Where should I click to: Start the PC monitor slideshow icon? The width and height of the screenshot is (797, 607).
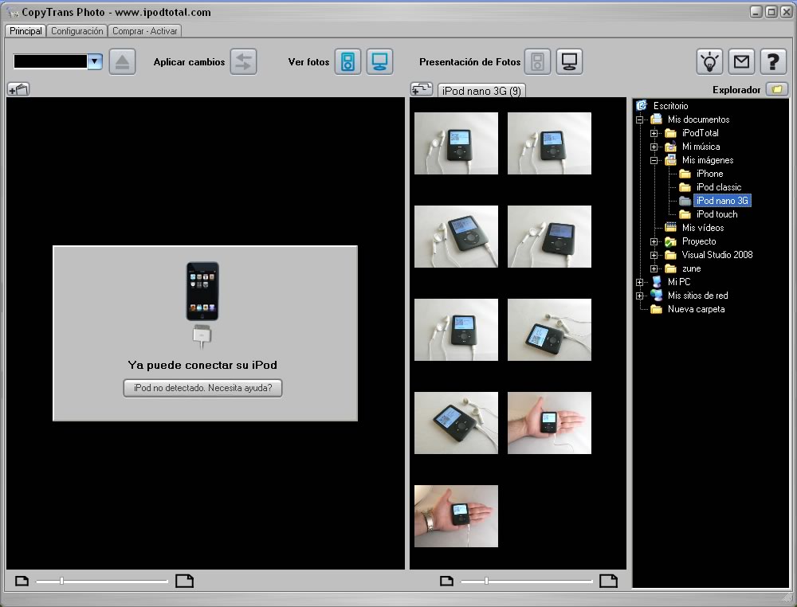(x=569, y=62)
